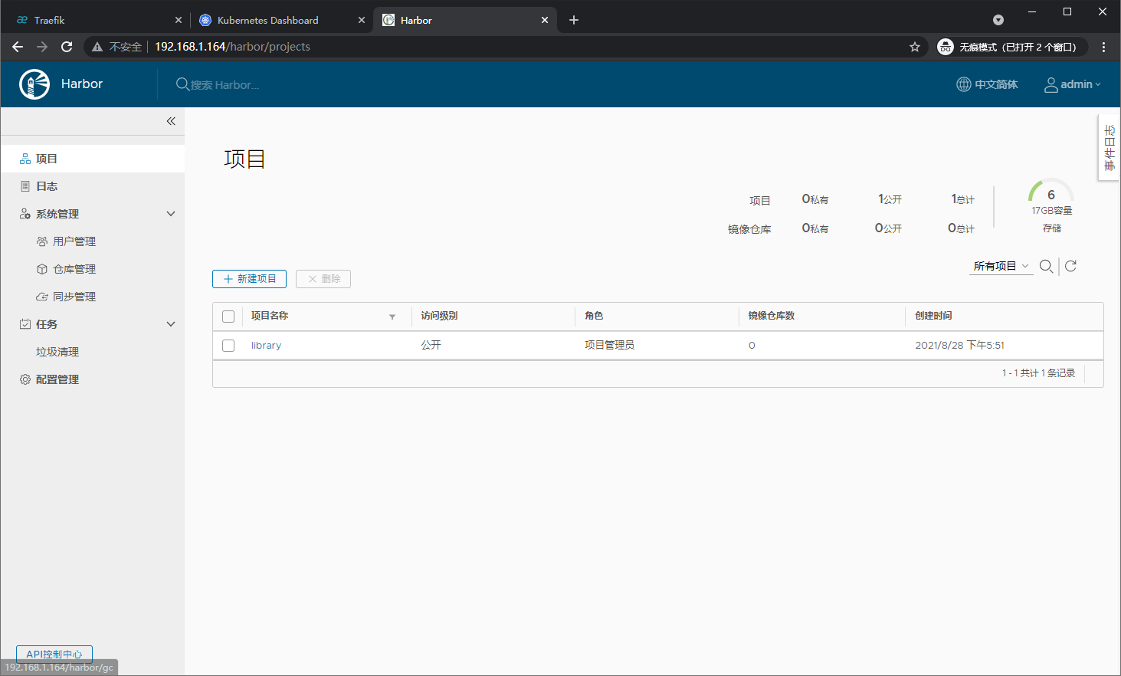The width and height of the screenshot is (1121, 676).
Task: Click the project search magnifier icon
Action: [x=1046, y=266]
